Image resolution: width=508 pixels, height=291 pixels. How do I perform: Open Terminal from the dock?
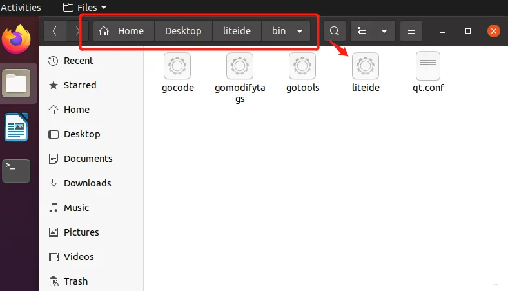pos(16,170)
